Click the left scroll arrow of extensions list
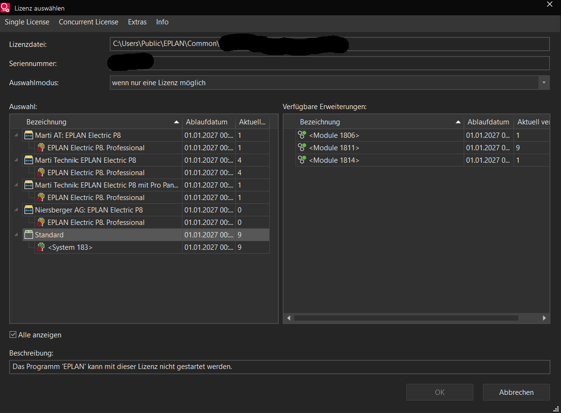 coord(289,318)
